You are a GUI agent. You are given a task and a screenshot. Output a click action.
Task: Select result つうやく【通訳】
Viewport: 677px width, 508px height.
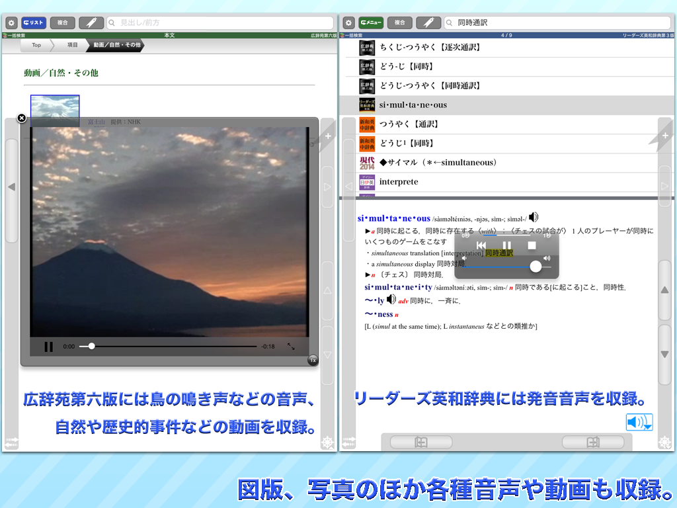[x=506, y=124]
